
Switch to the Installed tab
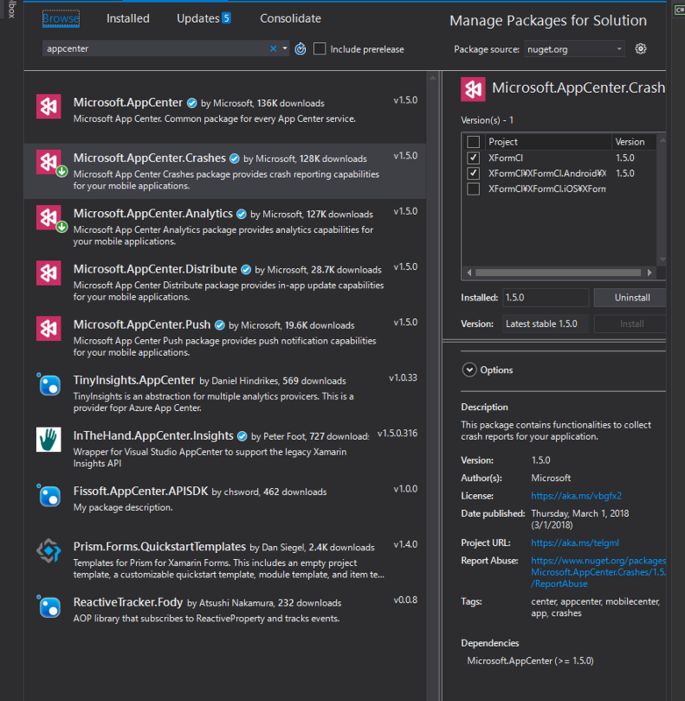[x=127, y=18]
